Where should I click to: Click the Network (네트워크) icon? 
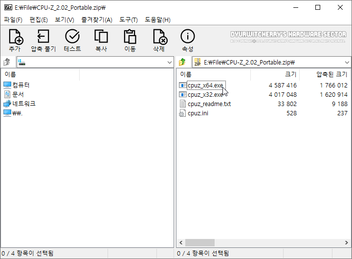pos(7,104)
